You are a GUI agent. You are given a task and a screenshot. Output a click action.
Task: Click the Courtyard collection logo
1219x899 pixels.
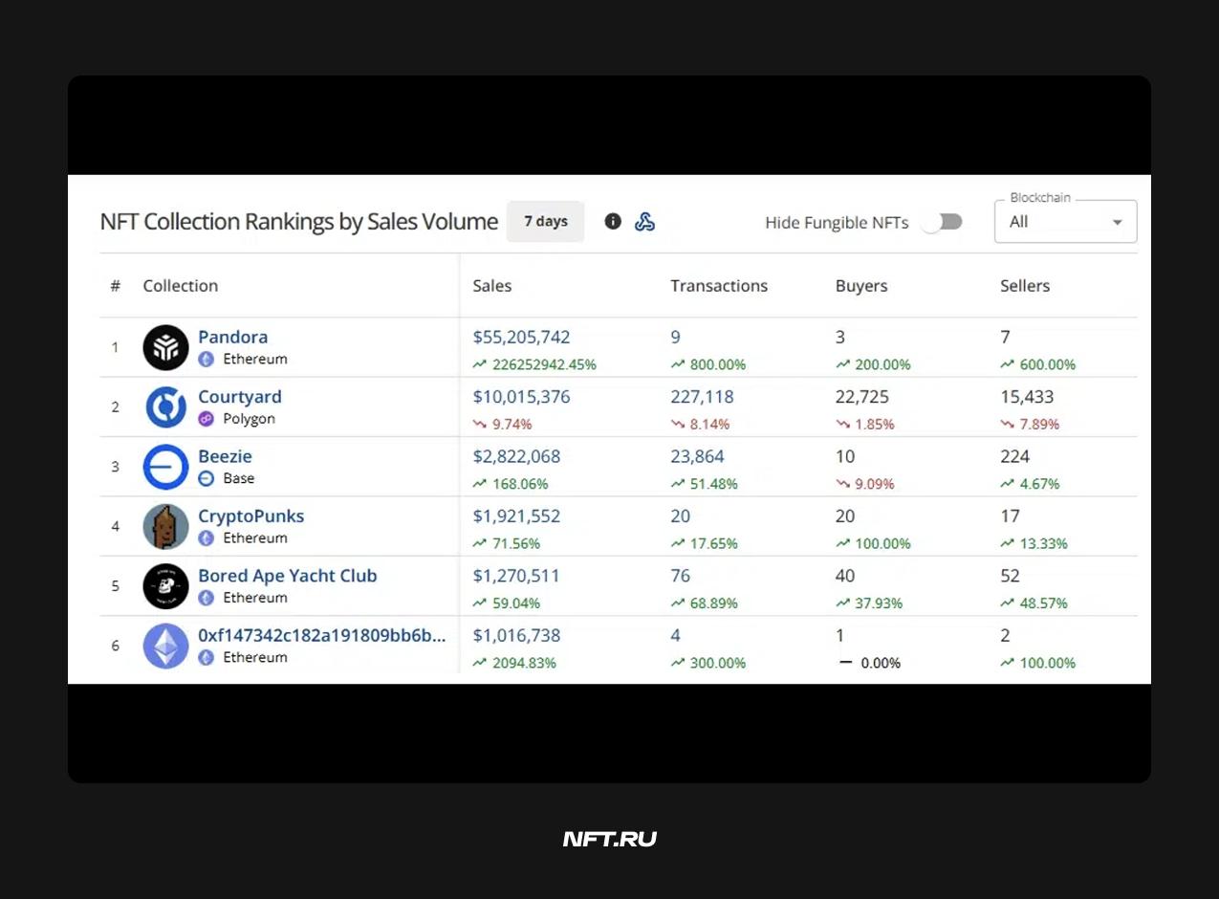pyautogui.click(x=165, y=407)
